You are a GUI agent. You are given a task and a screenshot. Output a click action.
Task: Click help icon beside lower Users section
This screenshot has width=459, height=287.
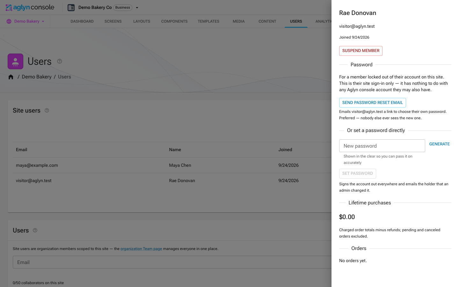(35, 230)
